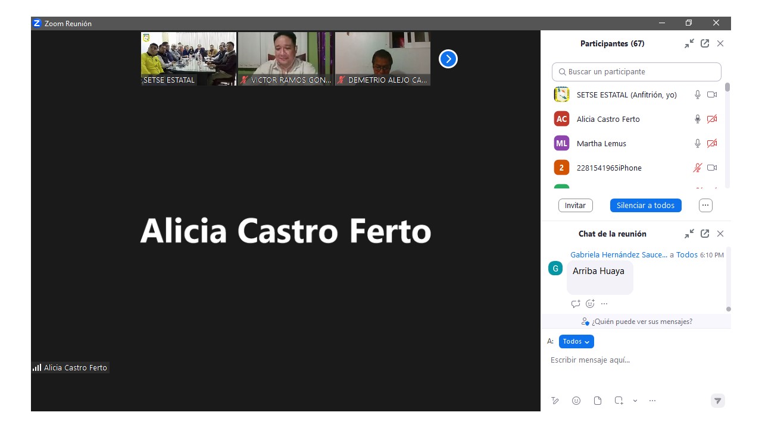Click the Buscar un participante search field
762x428 pixels.
636,72
